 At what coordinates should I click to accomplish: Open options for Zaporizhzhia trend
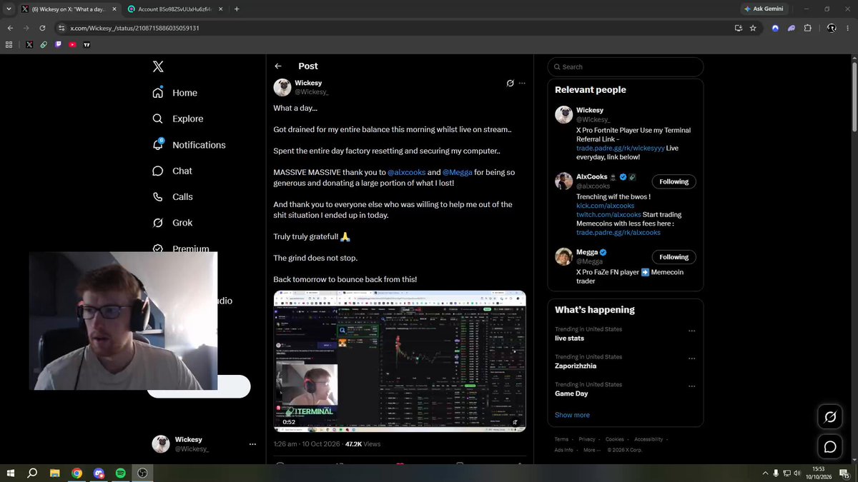(691, 359)
